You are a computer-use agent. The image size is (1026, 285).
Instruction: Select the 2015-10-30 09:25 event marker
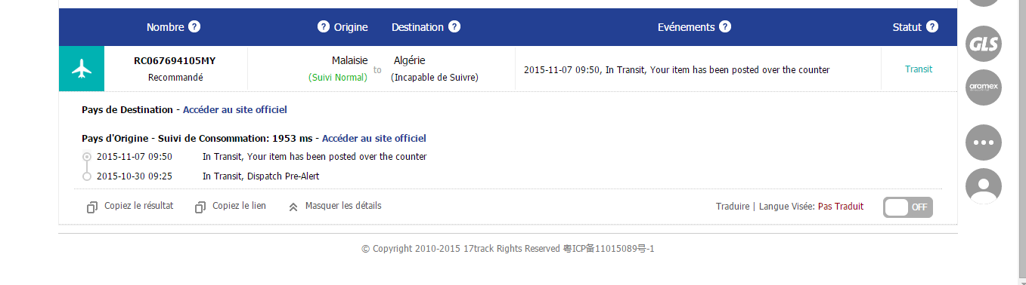87,176
